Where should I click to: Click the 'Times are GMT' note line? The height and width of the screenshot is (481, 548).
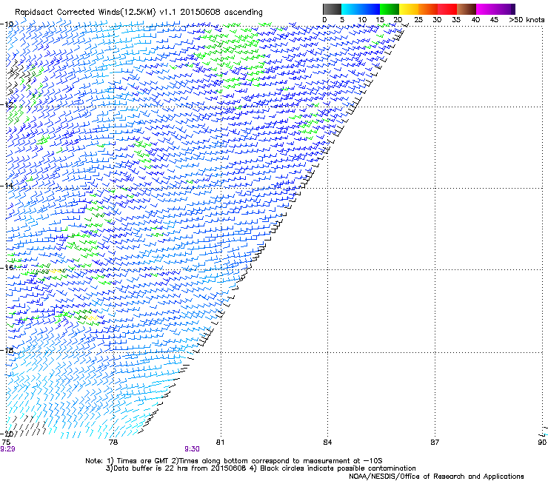[233, 461]
